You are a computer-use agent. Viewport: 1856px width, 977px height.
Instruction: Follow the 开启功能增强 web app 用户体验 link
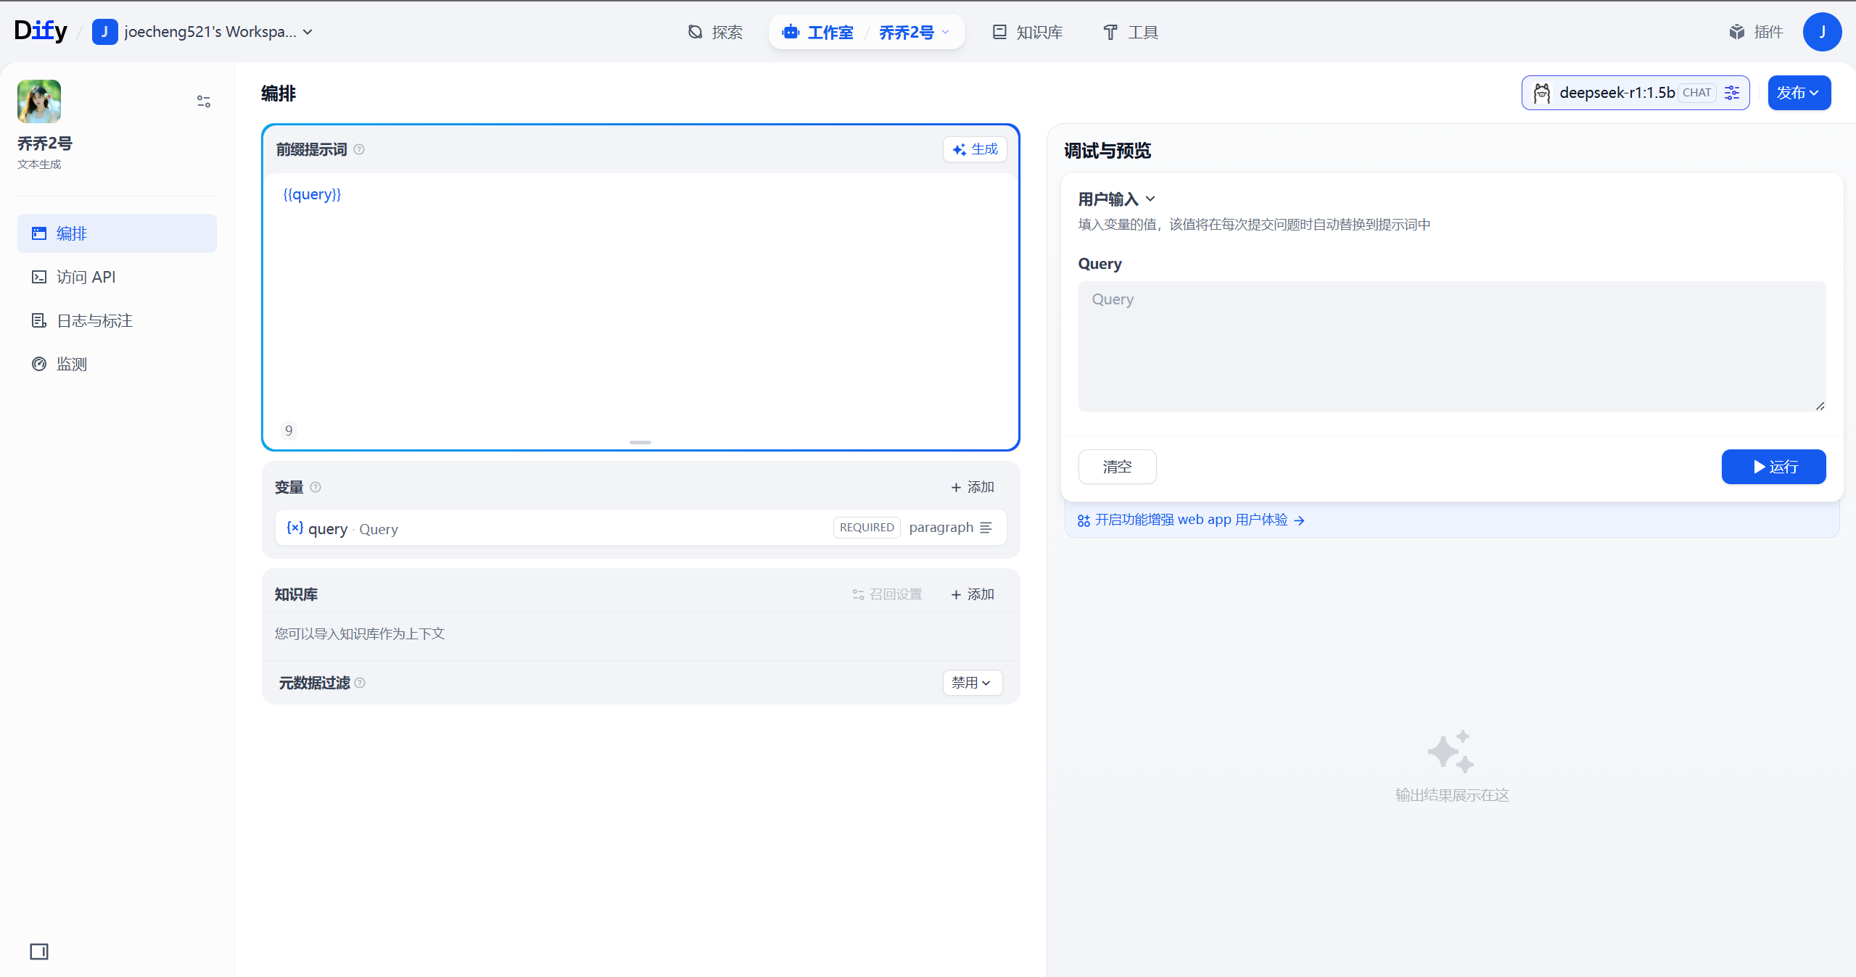pyautogui.click(x=1191, y=520)
